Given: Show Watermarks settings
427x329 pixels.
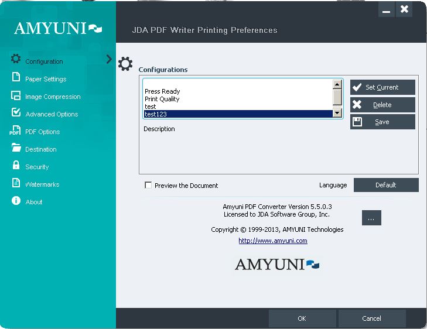Looking at the screenshot, I should pyautogui.click(x=42, y=184).
